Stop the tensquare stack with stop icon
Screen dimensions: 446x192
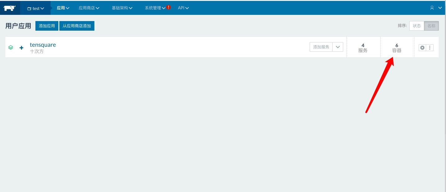pos(422,48)
